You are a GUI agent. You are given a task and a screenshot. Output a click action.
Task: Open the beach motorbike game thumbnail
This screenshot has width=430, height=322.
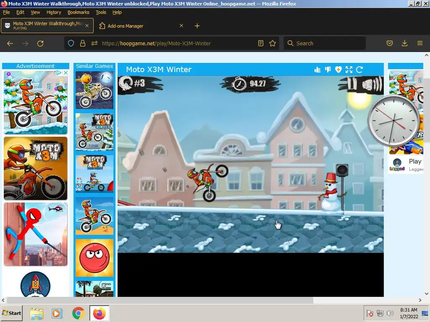[x=94, y=216]
